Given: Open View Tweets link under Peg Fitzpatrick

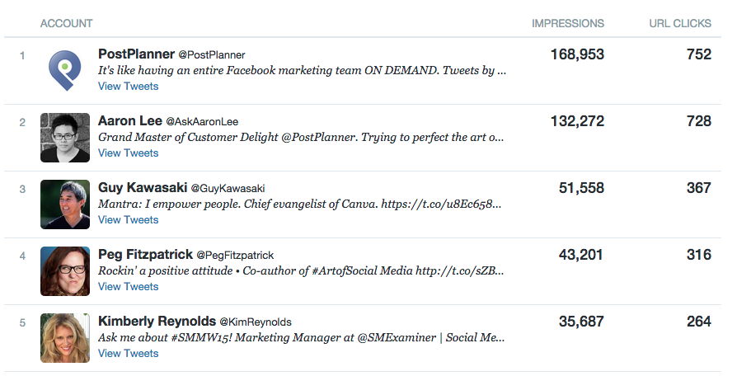Looking at the screenshot, I should [128, 287].
